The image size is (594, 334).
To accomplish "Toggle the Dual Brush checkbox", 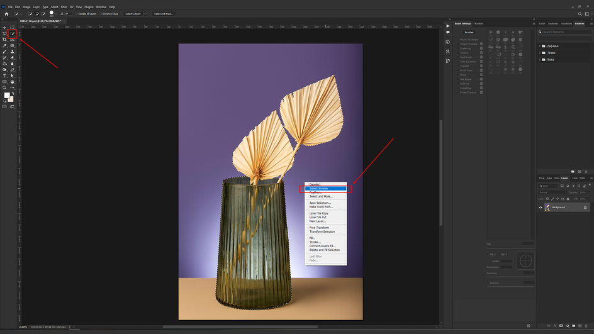I will click(458, 57).
